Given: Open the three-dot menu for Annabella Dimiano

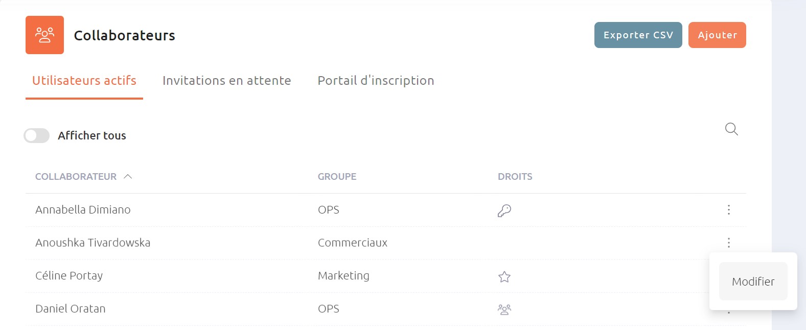Looking at the screenshot, I should click(729, 209).
